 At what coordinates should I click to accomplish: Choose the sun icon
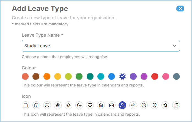(68, 105)
